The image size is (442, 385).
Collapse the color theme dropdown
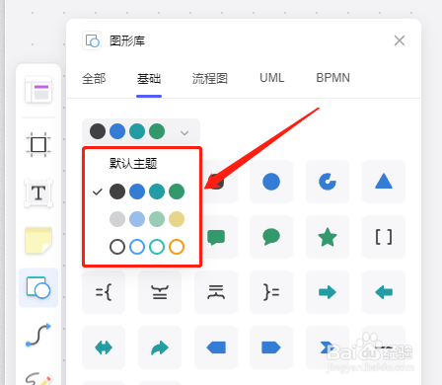click(x=141, y=131)
